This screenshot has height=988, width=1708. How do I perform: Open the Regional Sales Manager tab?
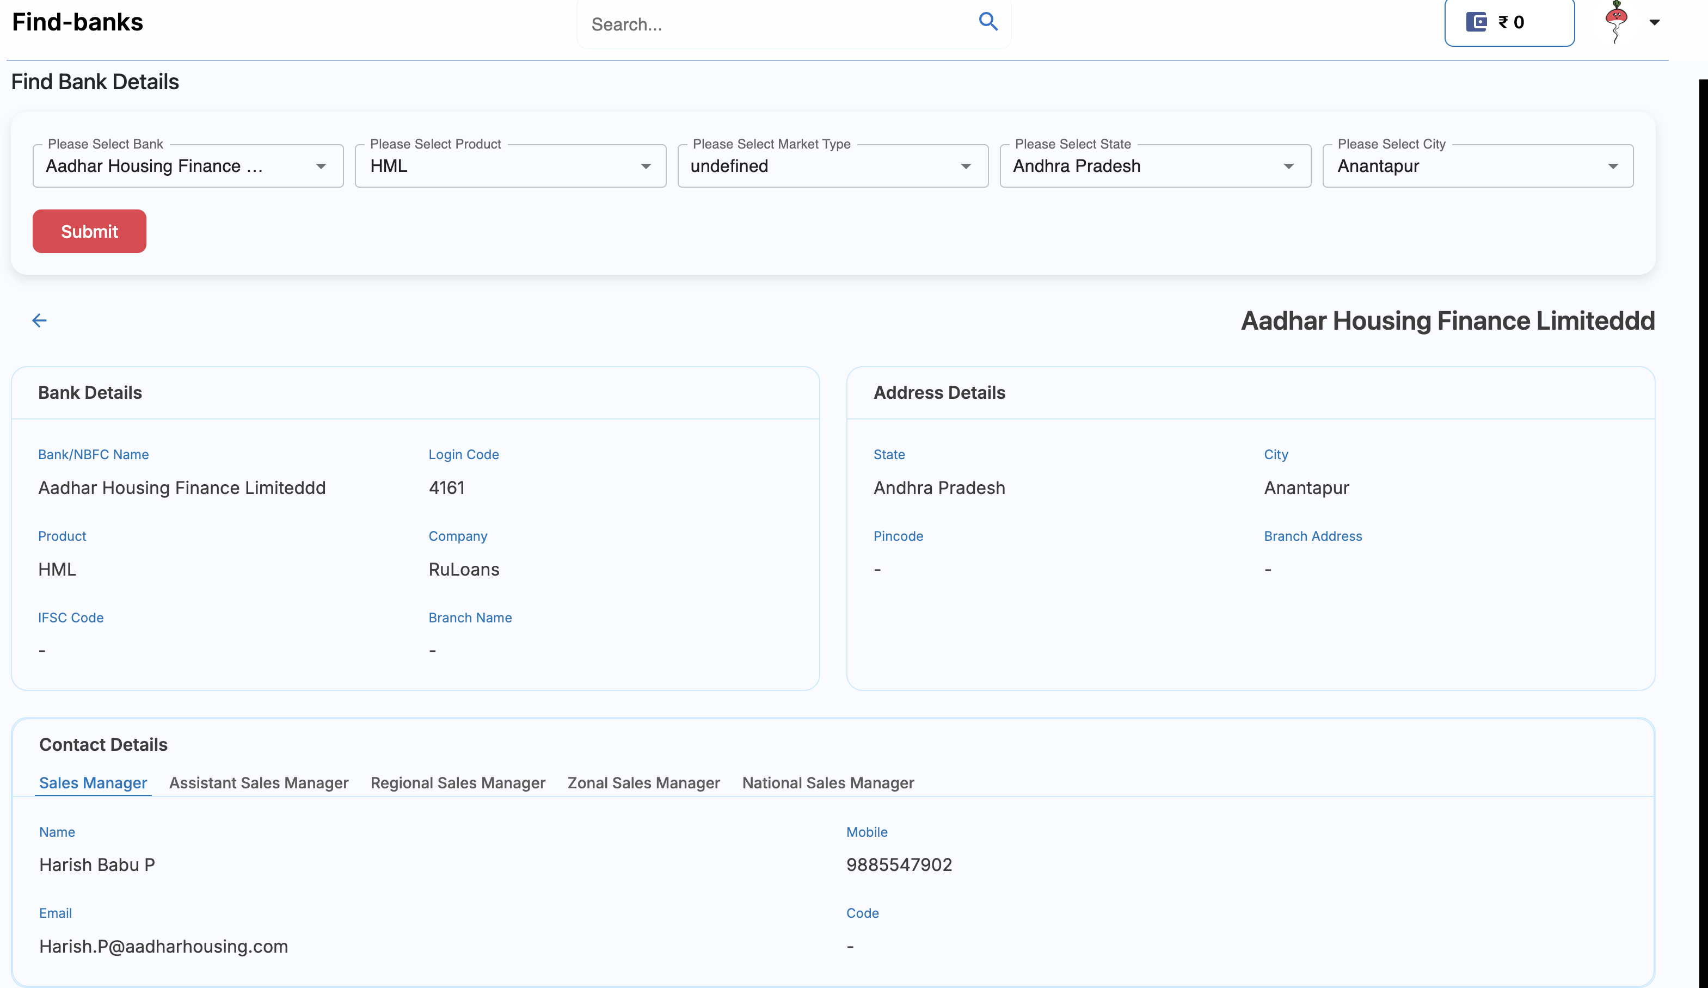pyautogui.click(x=458, y=783)
